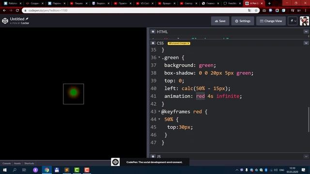
Task: Open user avatar menu
Action: point(304,21)
